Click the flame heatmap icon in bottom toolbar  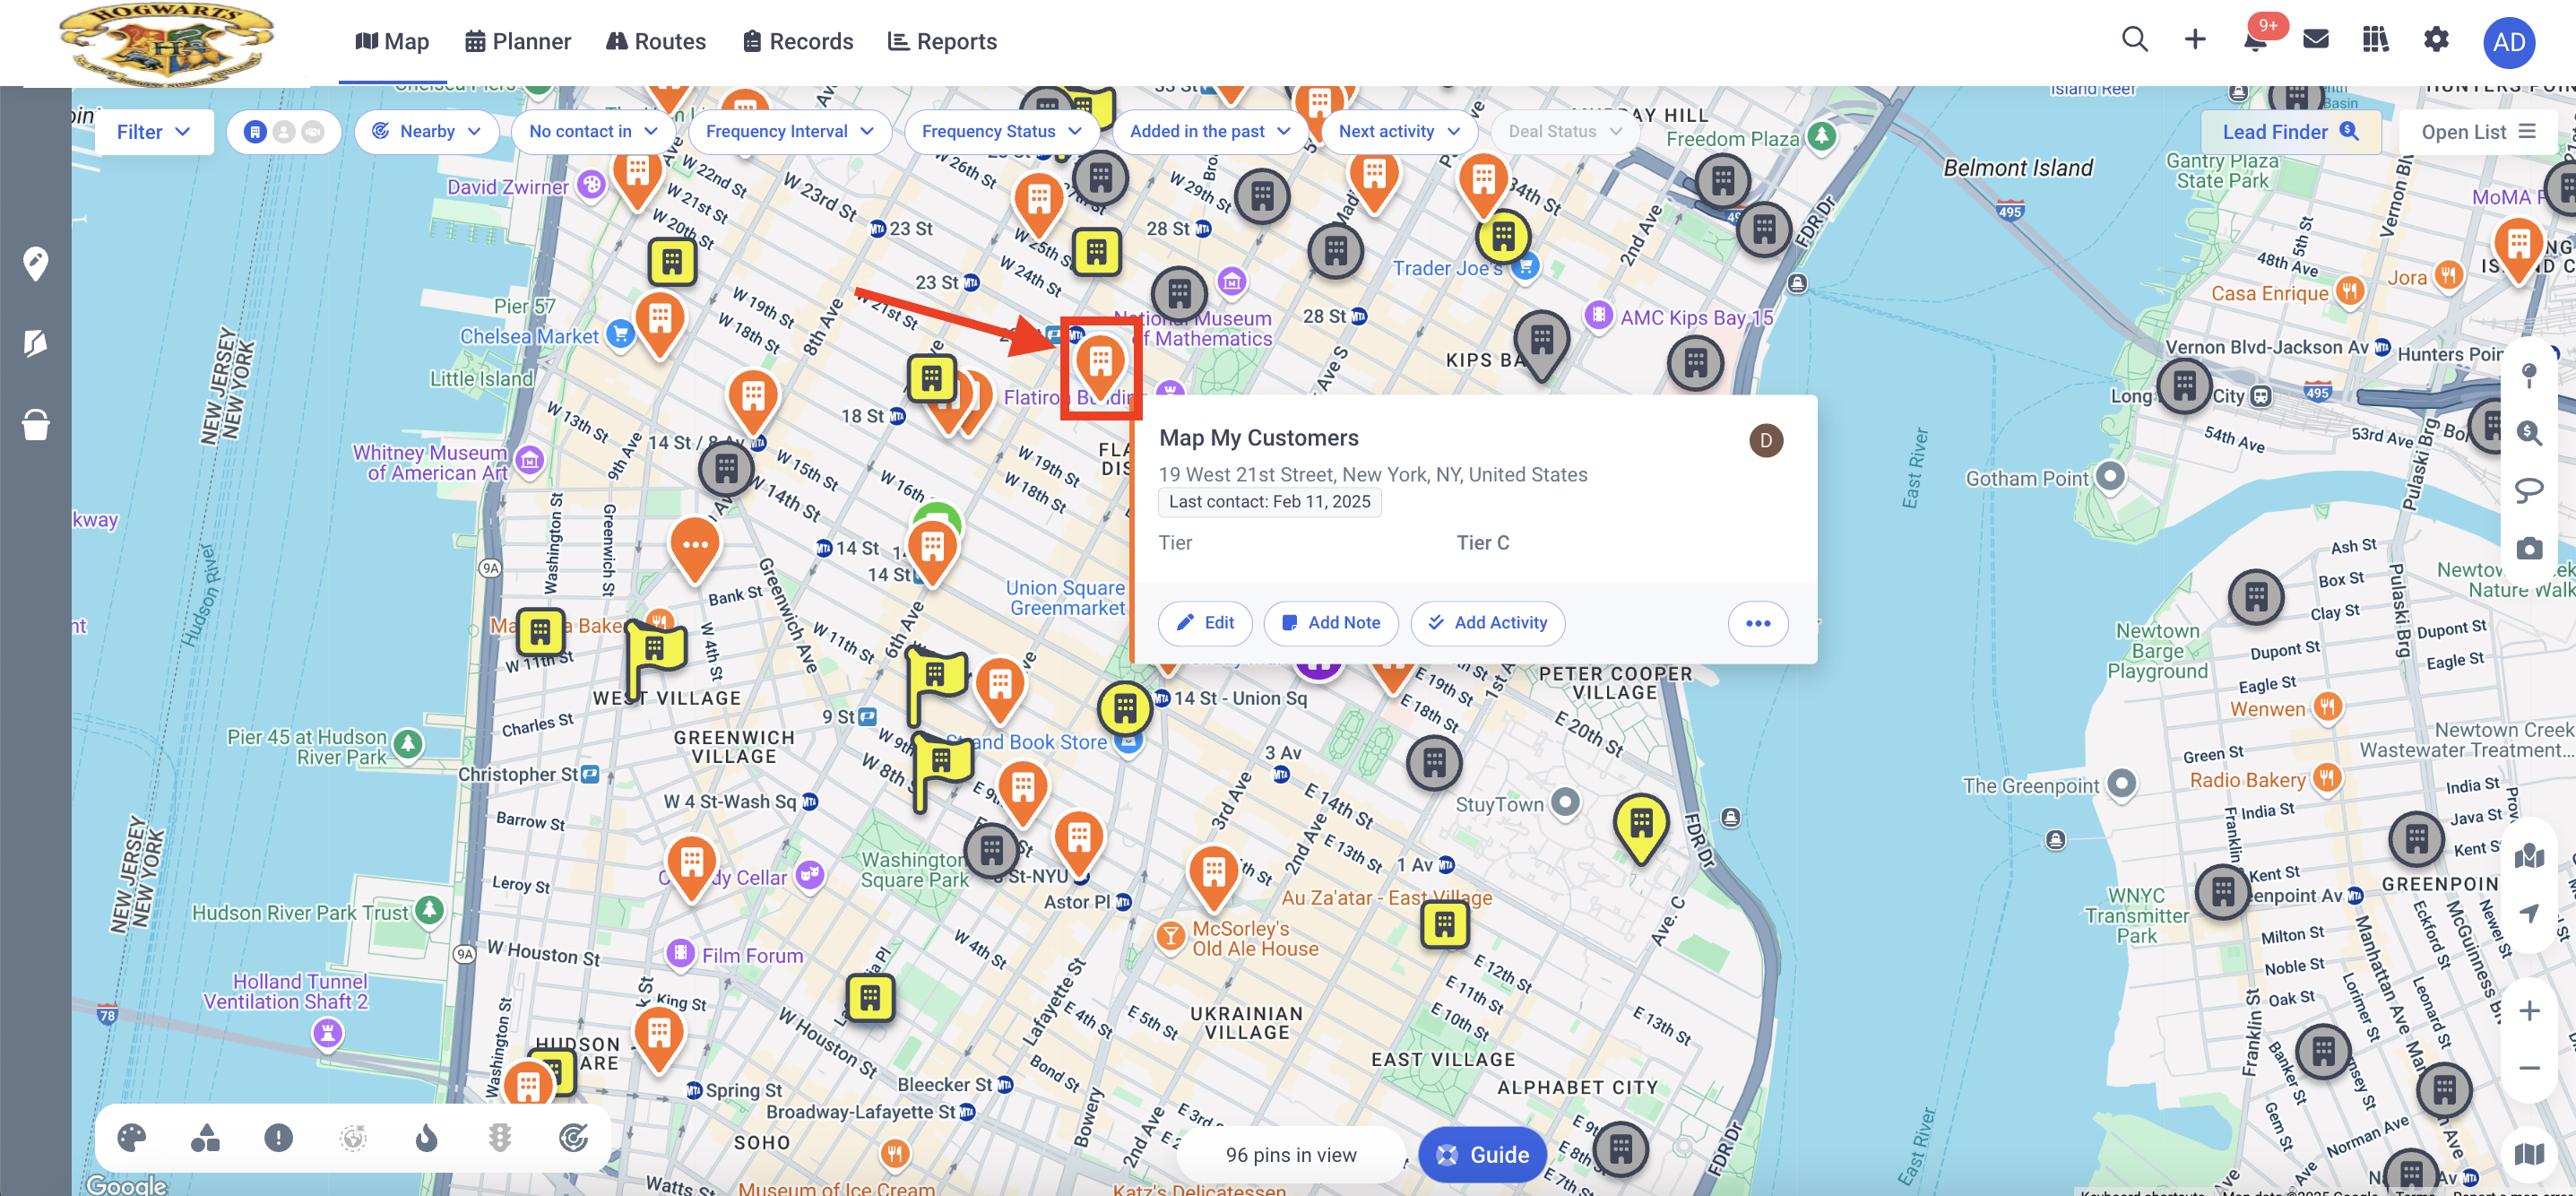pos(426,1137)
